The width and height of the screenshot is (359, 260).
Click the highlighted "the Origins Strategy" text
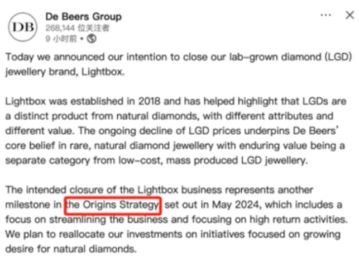pos(114,205)
